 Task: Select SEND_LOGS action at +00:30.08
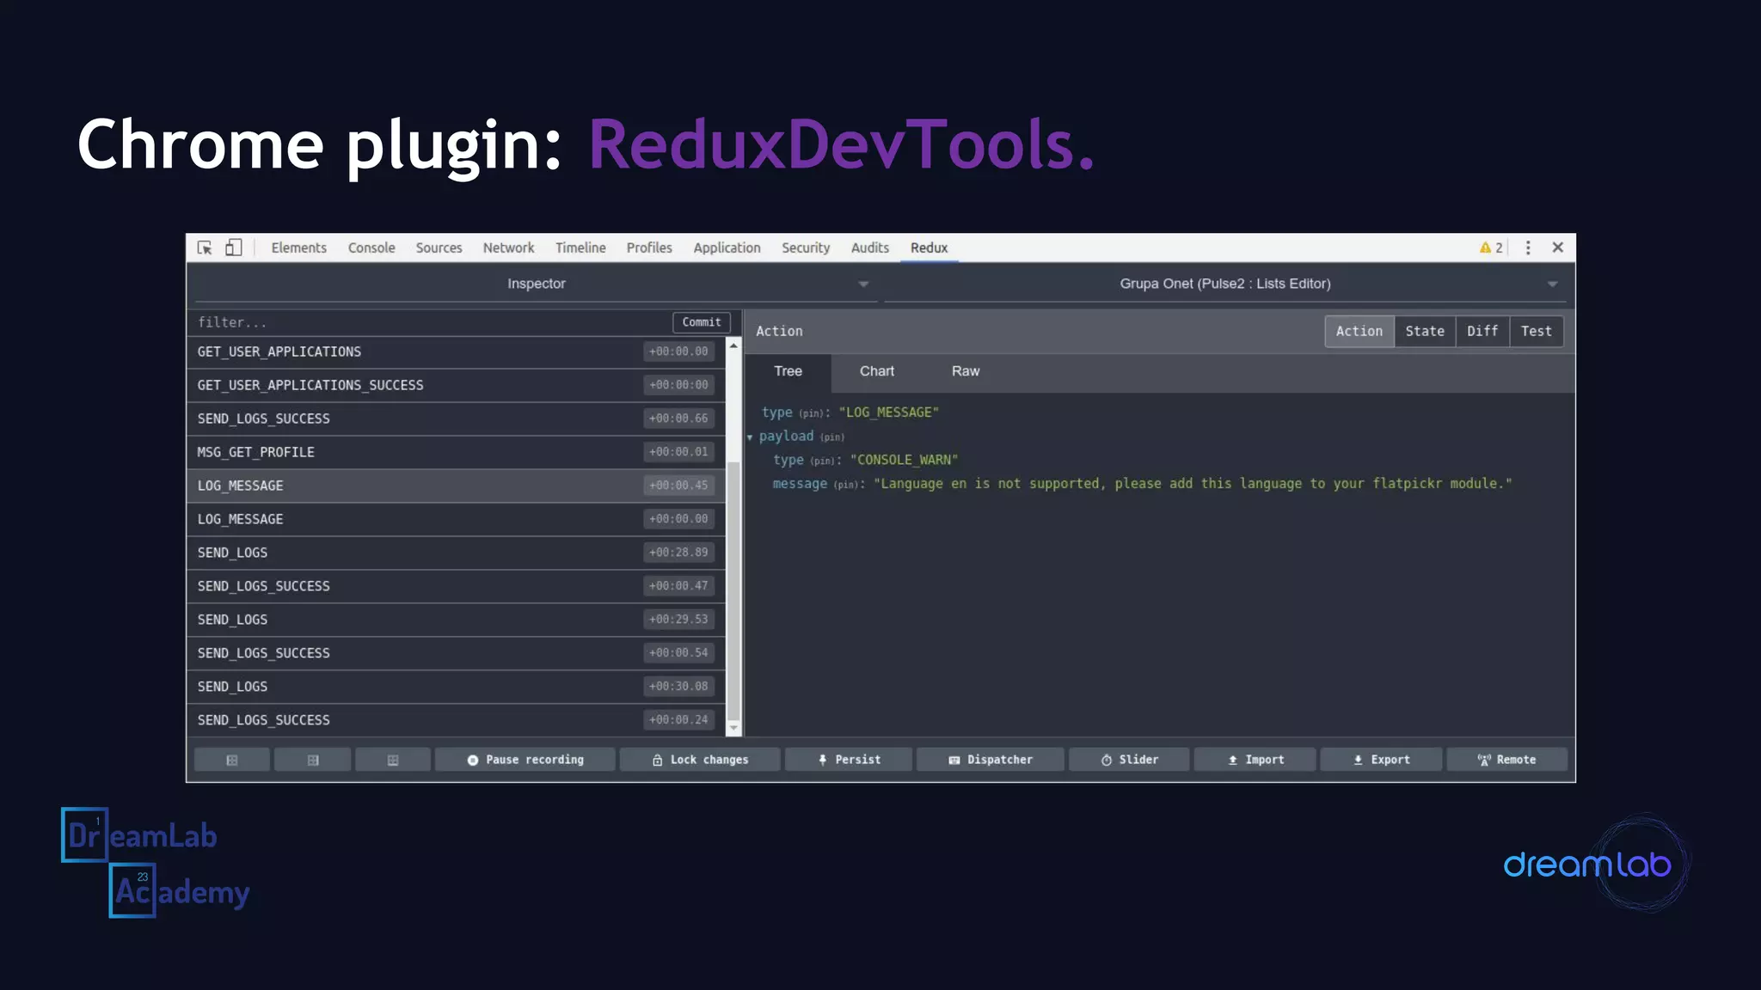tap(456, 687)
